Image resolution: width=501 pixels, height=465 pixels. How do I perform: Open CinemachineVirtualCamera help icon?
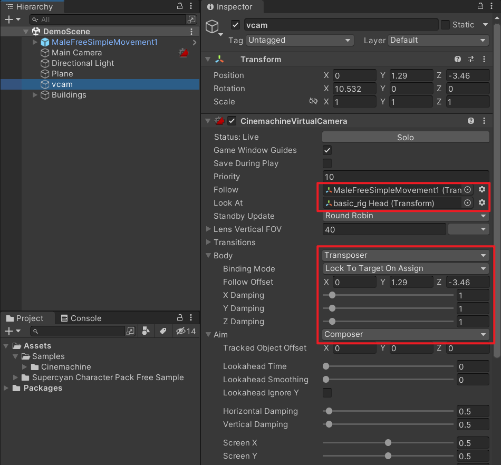click(x=470, y=121)
